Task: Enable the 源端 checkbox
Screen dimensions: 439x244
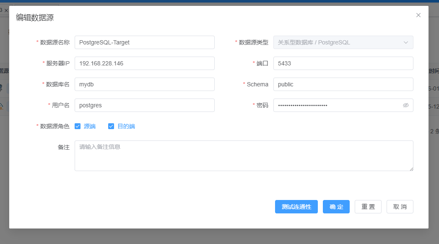Action: (78, 126)
